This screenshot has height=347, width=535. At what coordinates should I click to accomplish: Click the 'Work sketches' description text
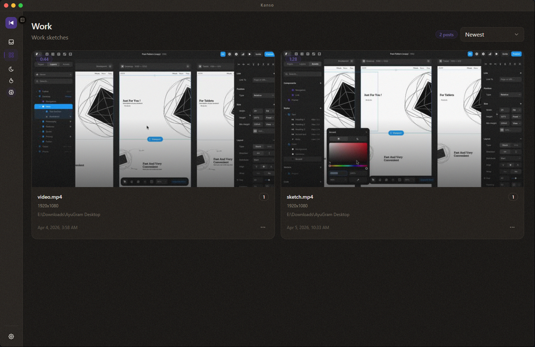tap(50, 38)
